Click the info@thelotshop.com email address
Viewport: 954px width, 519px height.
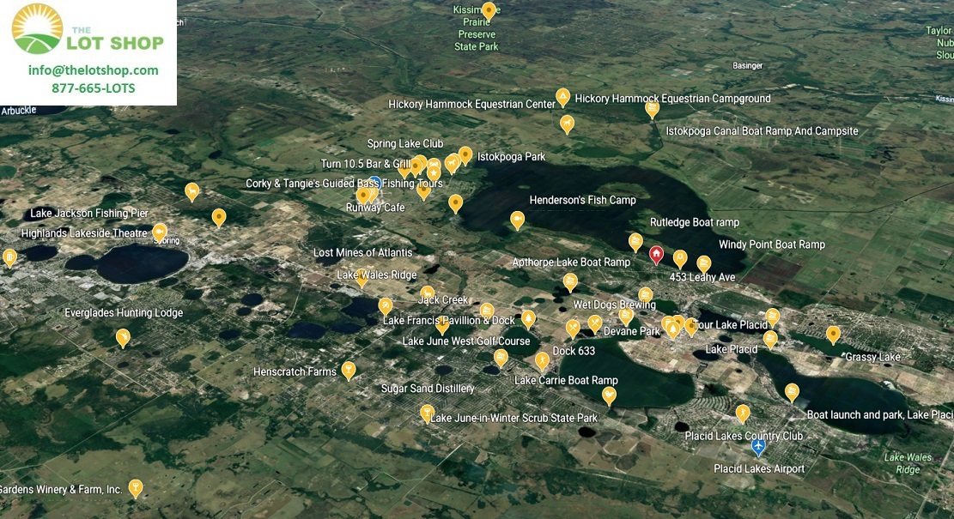93,70
